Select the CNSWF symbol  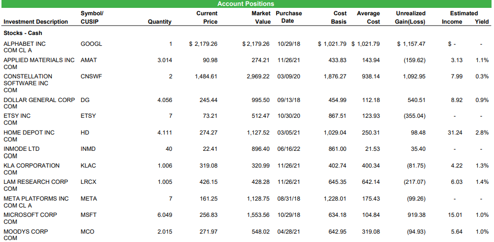coord(91,76)
